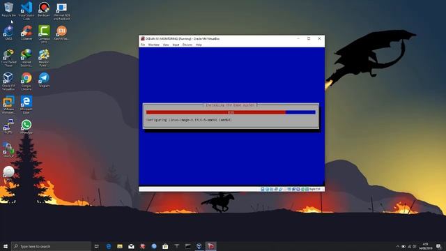Click the 'Installing the base system' dialog title
The image size is (446, 251).
coord(230,105)
